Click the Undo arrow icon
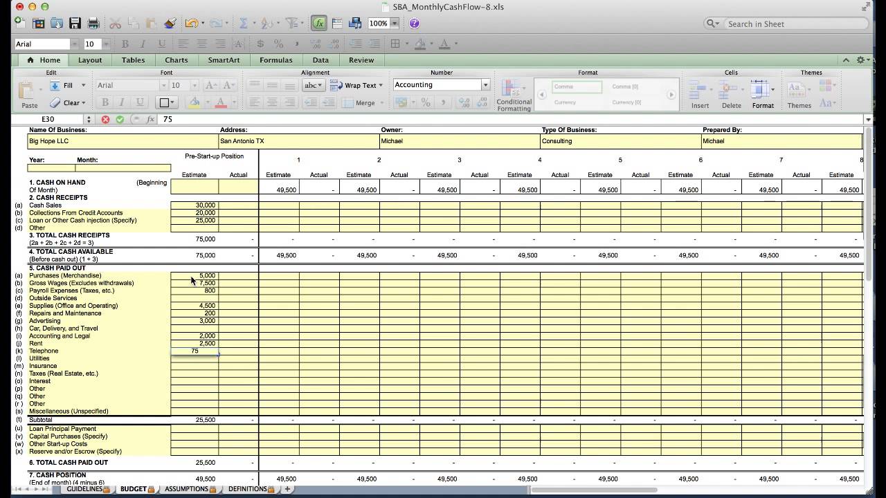 click(x=190, y=23)
